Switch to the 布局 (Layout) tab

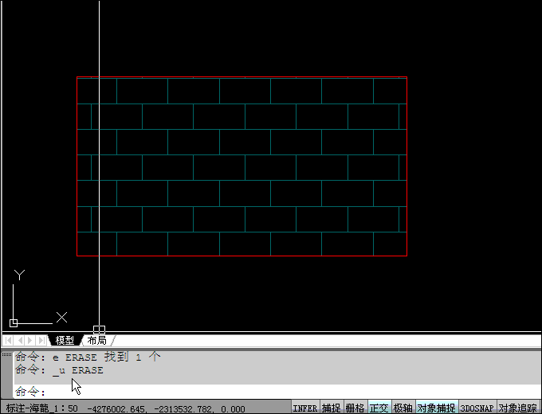[x=96, y=341]
